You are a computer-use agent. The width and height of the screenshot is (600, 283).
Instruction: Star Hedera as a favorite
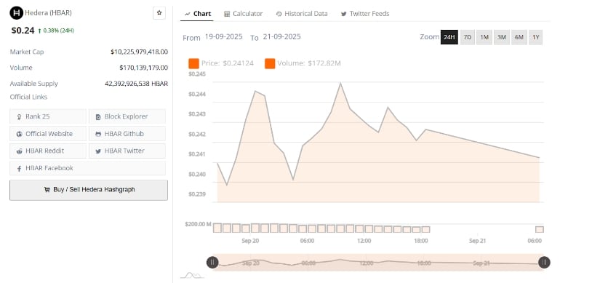pyautogui.click(x=159, y=13)
